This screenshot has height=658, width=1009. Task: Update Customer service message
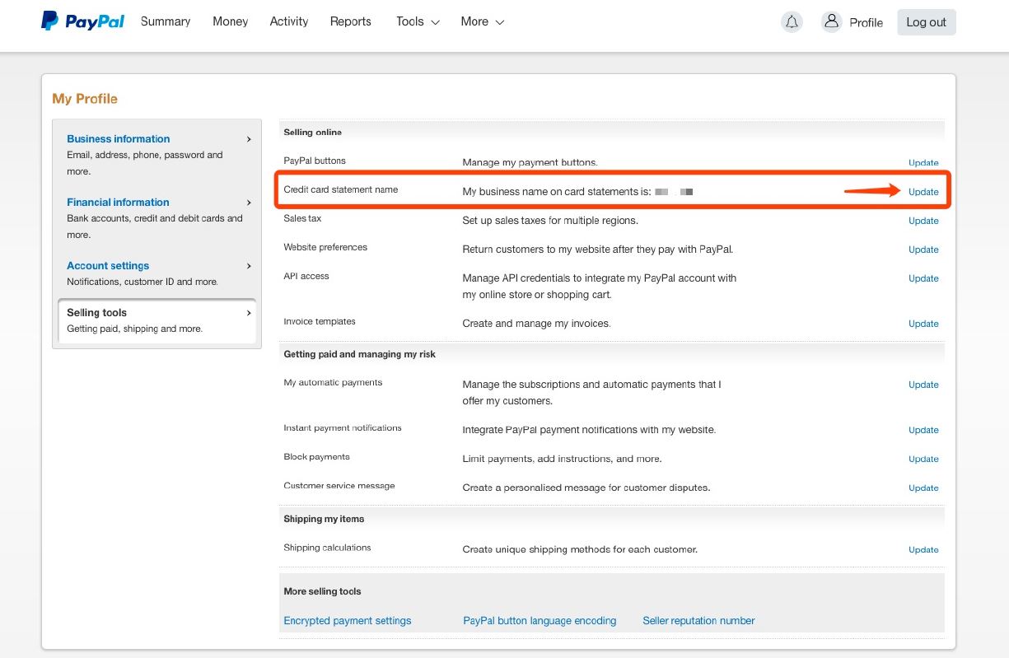(x=923, y=488)
